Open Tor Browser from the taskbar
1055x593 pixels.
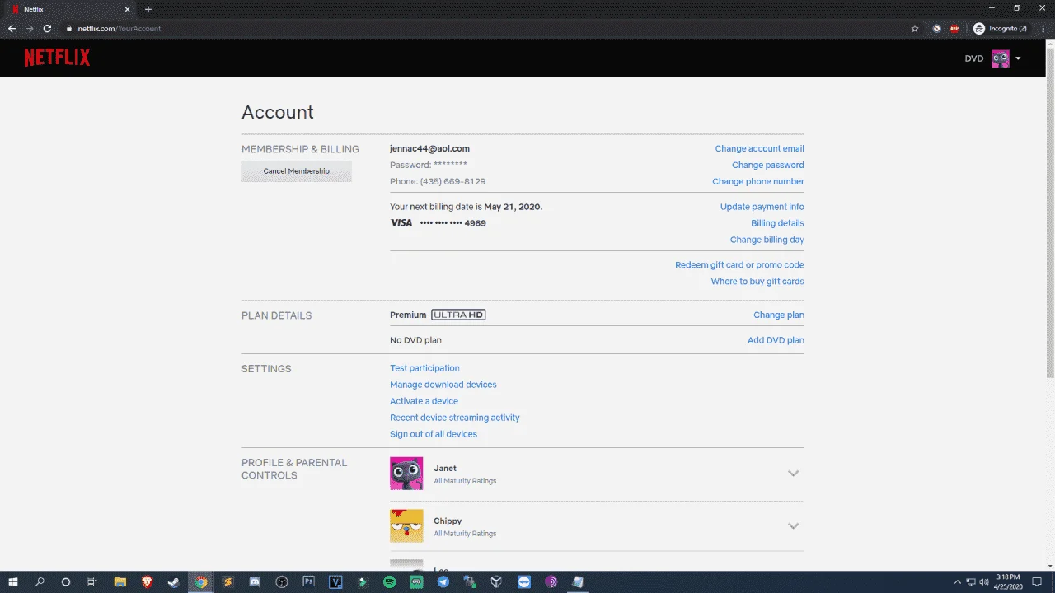coord(551,581)
